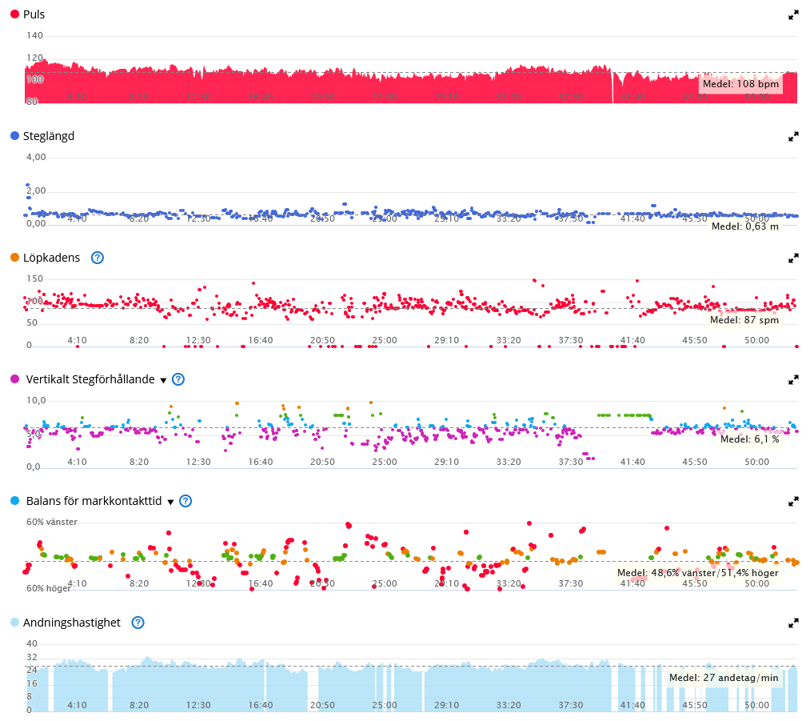Click the Balans för markkontakttid title text
Image resolution: width=810 pixels, height=721 pixels.
click(94, 501)
